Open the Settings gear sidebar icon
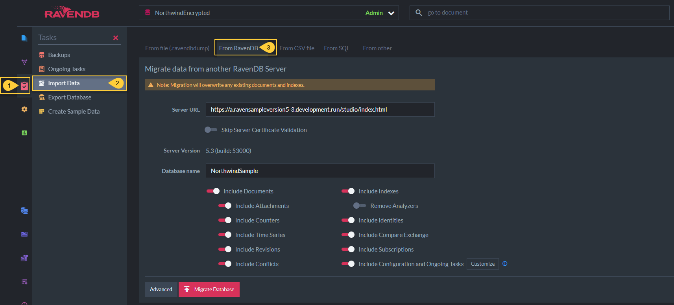 24,109
